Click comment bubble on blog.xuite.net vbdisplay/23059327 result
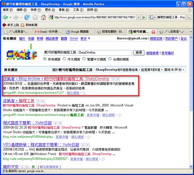 pyautogui.click(x=103, y=159)
